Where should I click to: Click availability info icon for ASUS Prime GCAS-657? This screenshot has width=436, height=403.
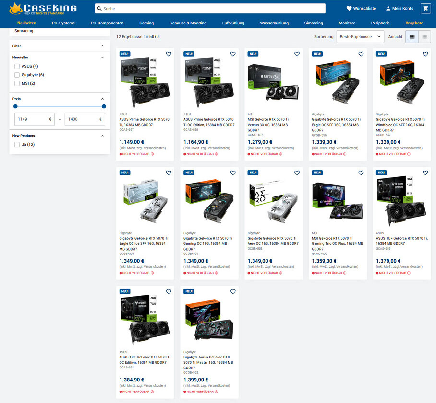coord(152,154)
